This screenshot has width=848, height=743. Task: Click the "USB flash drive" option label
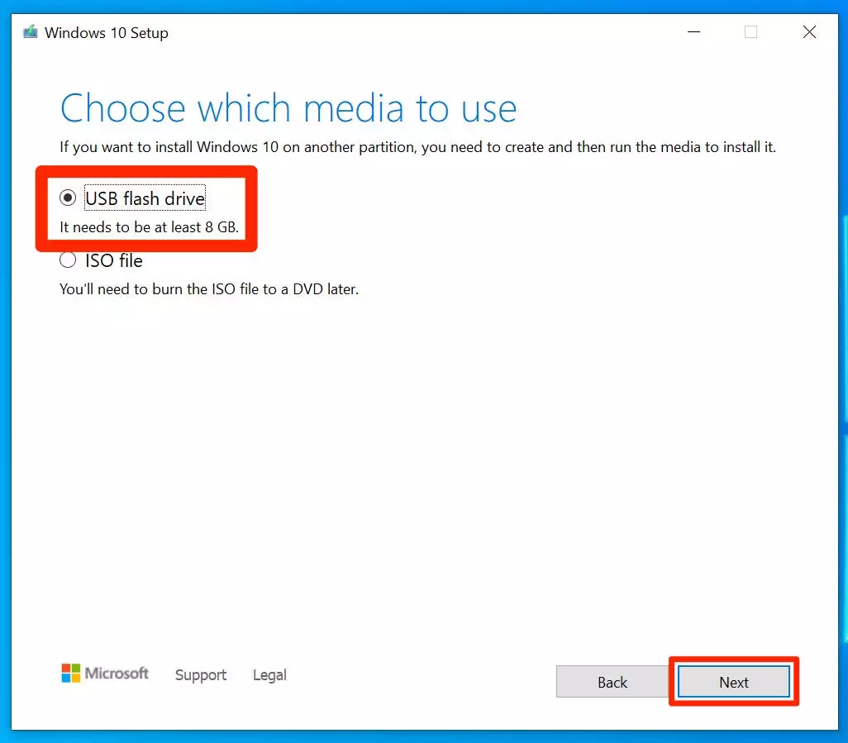[145, 198]
